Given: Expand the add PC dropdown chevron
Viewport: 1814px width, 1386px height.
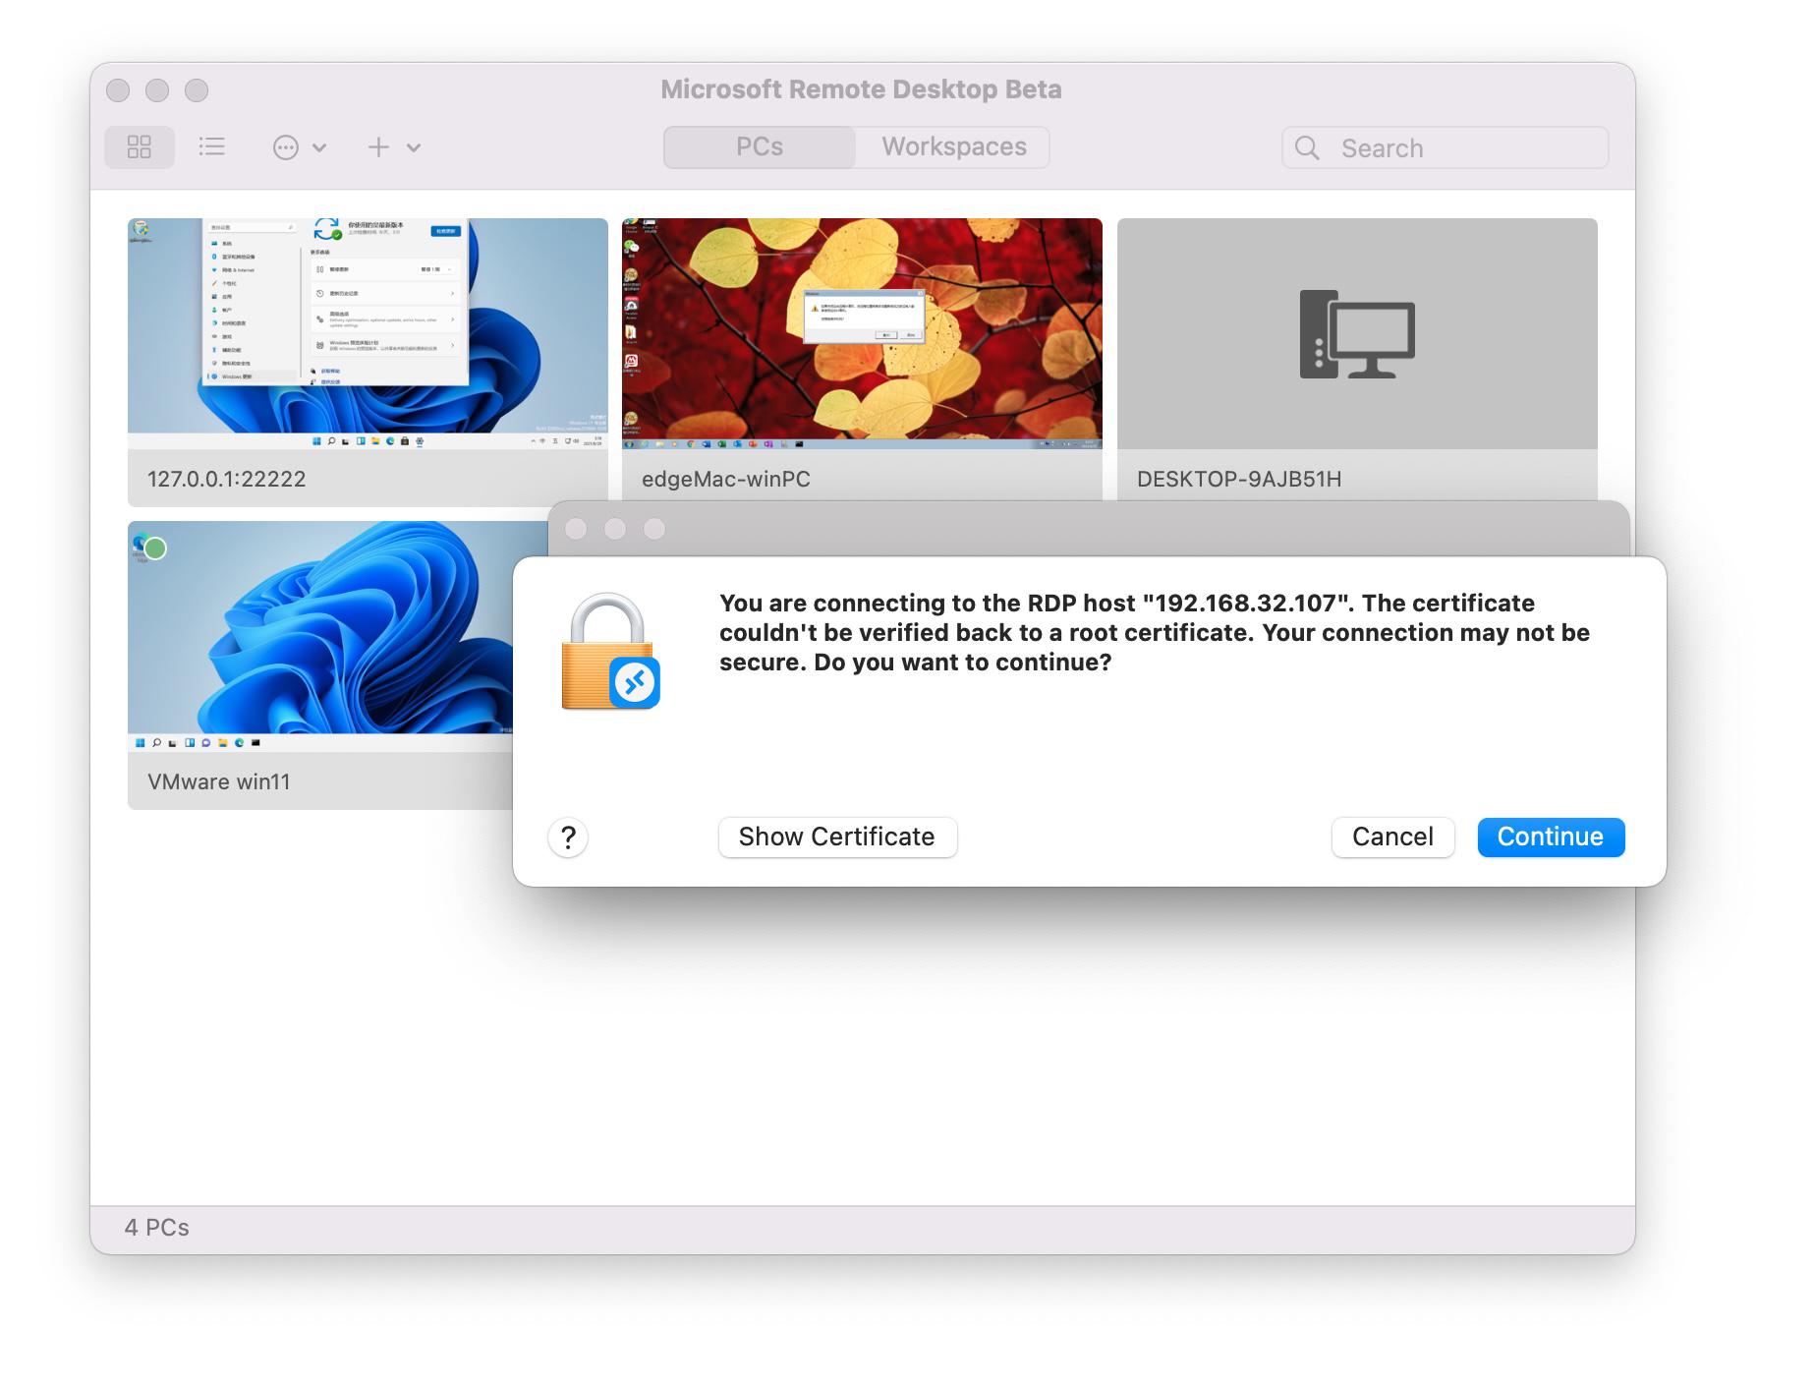Looking at the screenshot, I should pos(414,148).
